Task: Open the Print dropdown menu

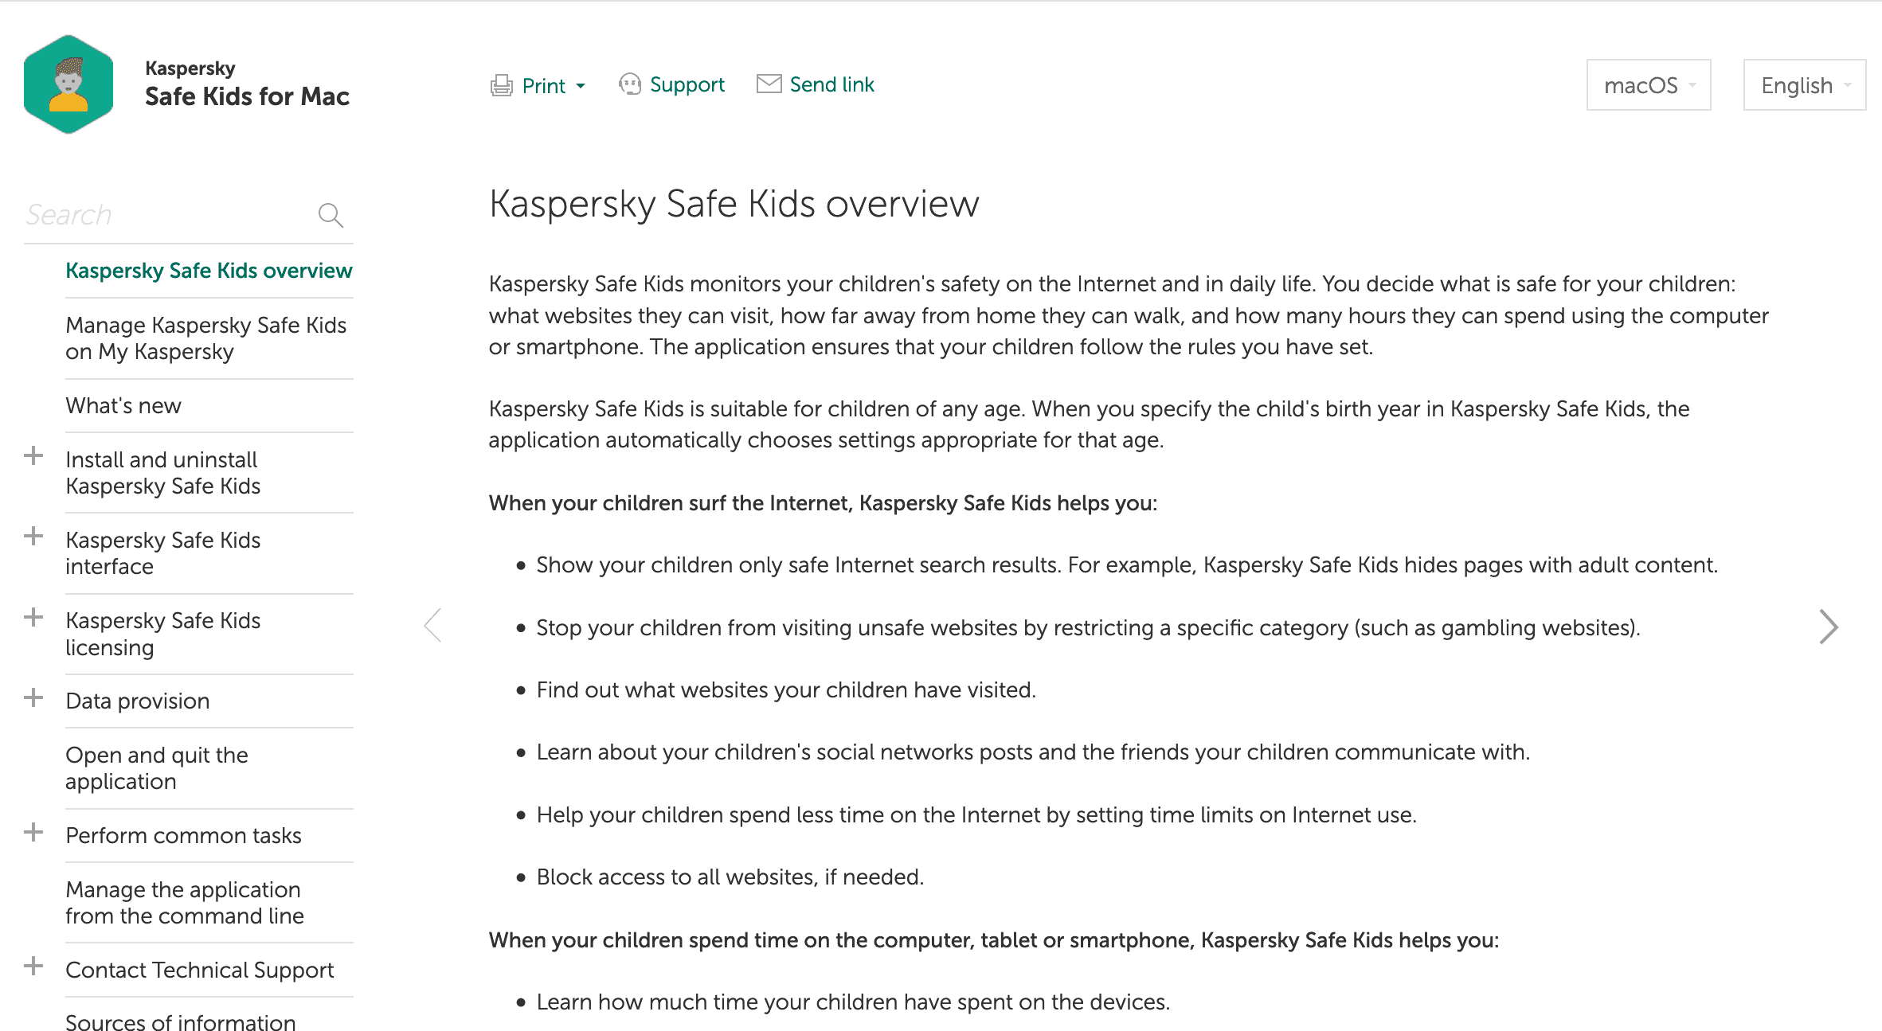Action: [581, 86]
